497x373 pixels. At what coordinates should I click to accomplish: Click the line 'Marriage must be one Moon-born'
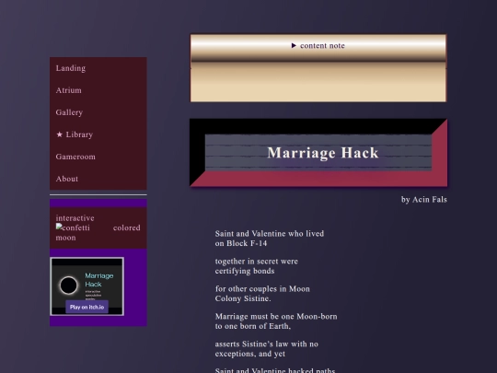point(276,317)
